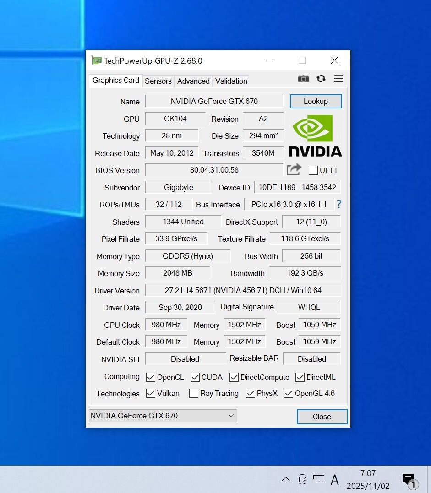Image resolution: width=431 pixels, height=493 pixels.
Task: Switch to the Advanced tab
Action: (x=193, y=81)
